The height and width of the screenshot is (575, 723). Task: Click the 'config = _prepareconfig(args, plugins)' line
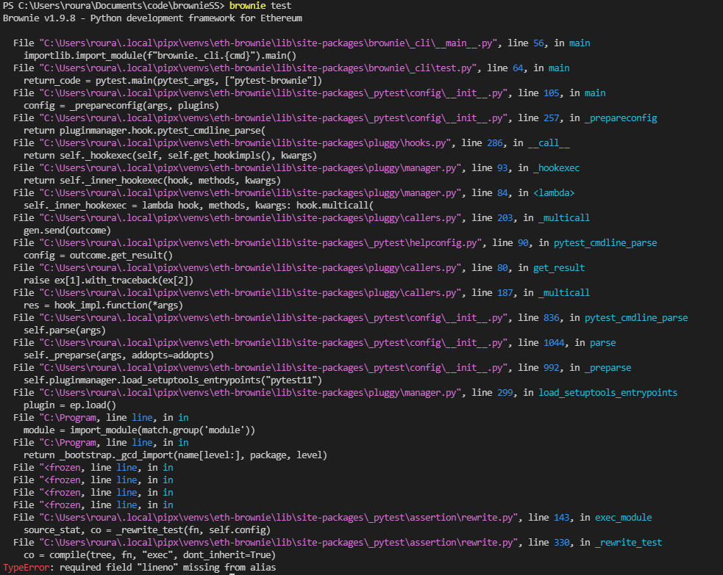[121, 106]
